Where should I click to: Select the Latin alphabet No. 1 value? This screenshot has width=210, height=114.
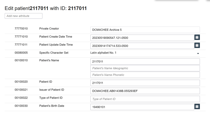[x=103, y=53]
